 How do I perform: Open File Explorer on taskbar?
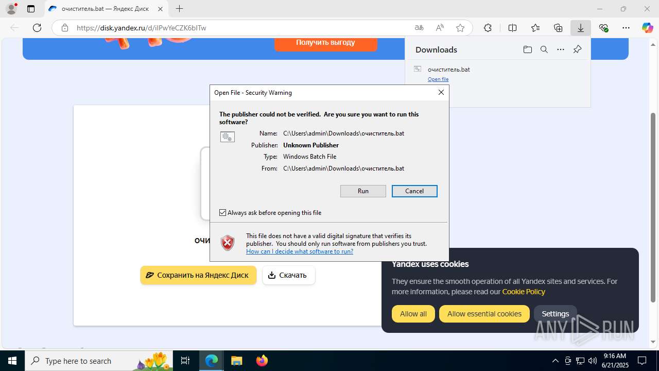[236, 361]
